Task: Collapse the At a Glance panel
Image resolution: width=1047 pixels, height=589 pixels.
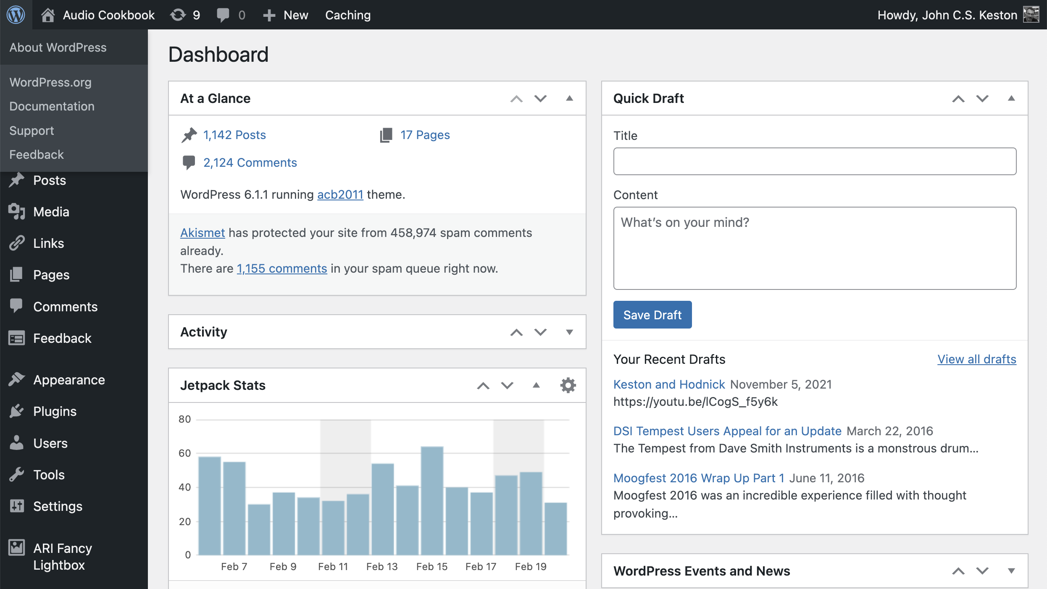Action: [x=569, y=98]
